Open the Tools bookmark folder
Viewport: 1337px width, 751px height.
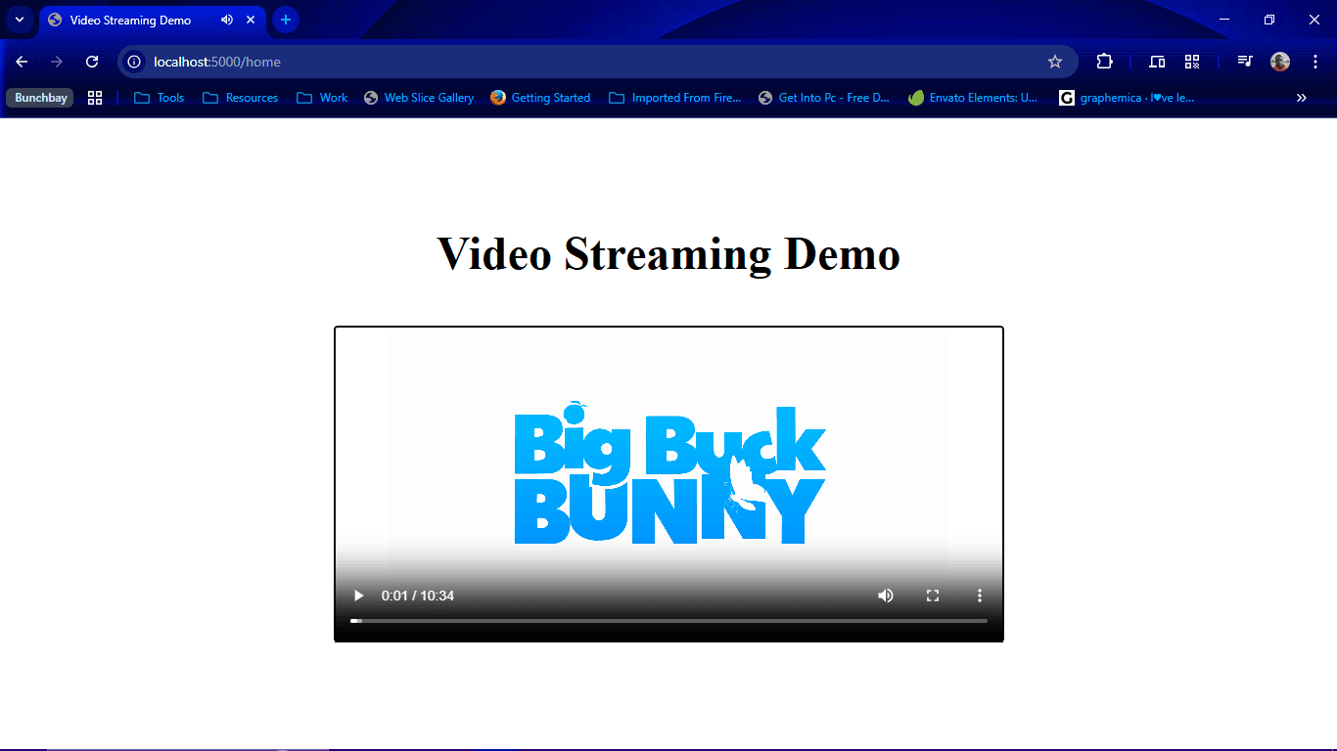159,98
